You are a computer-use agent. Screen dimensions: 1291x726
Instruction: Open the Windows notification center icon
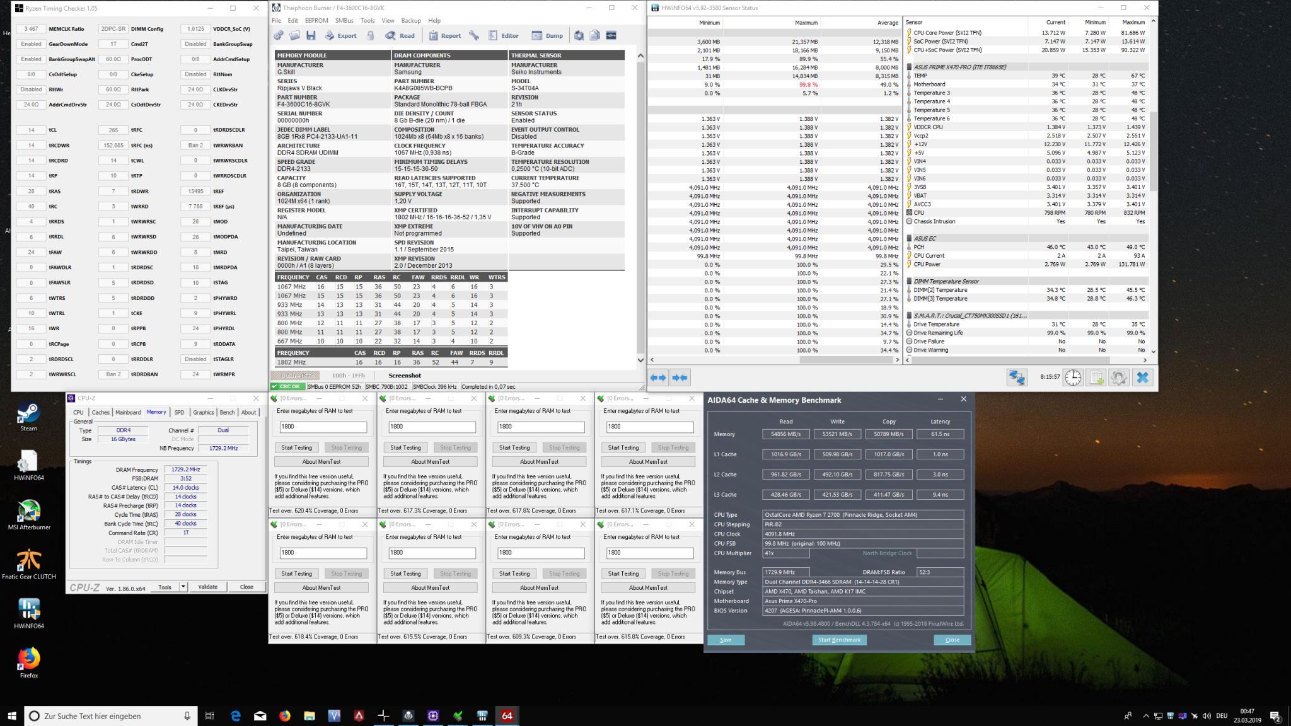click(x=1275, y=716)
